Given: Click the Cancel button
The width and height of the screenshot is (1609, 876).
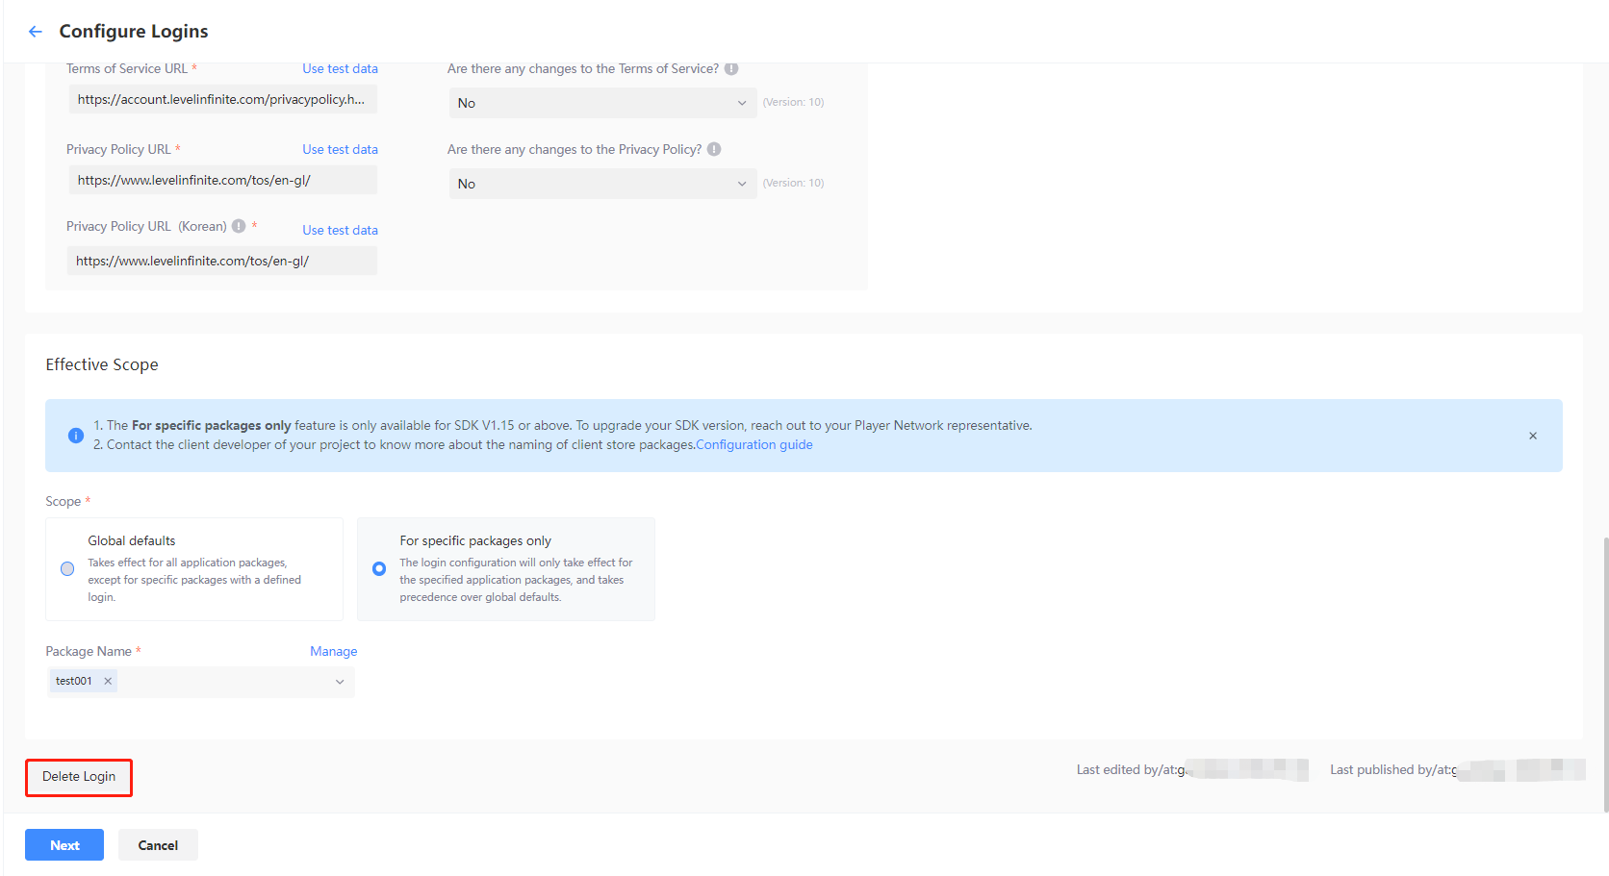Looking at the screenshot, I should tap(158, 845).
